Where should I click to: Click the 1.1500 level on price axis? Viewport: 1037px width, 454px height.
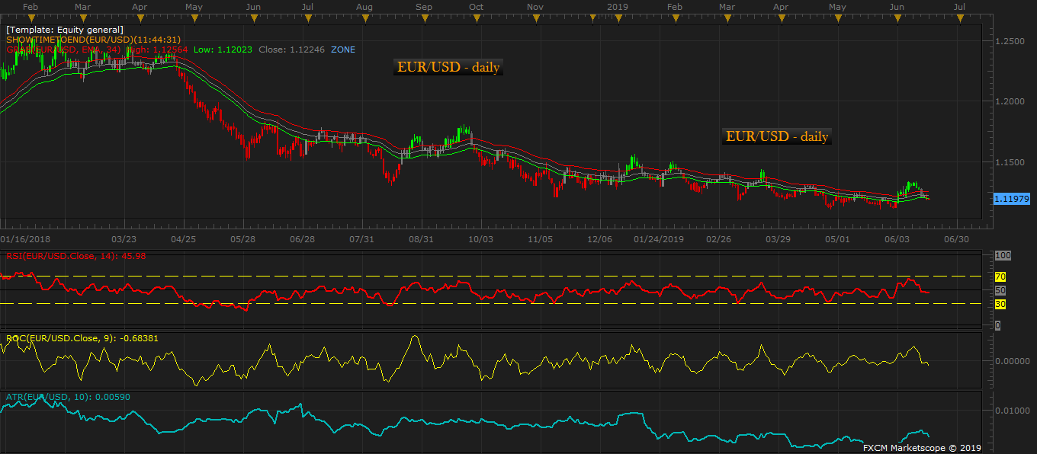[x=1013, y=162]
